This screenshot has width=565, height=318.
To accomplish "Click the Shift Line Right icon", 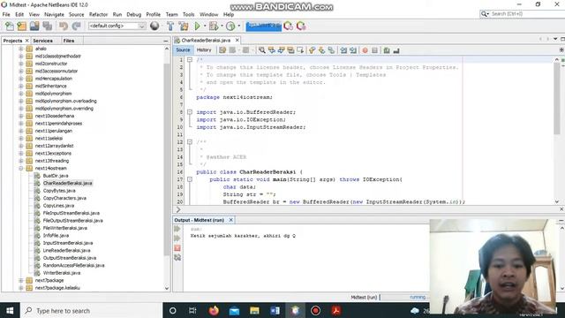I will (x=353, y=50).
